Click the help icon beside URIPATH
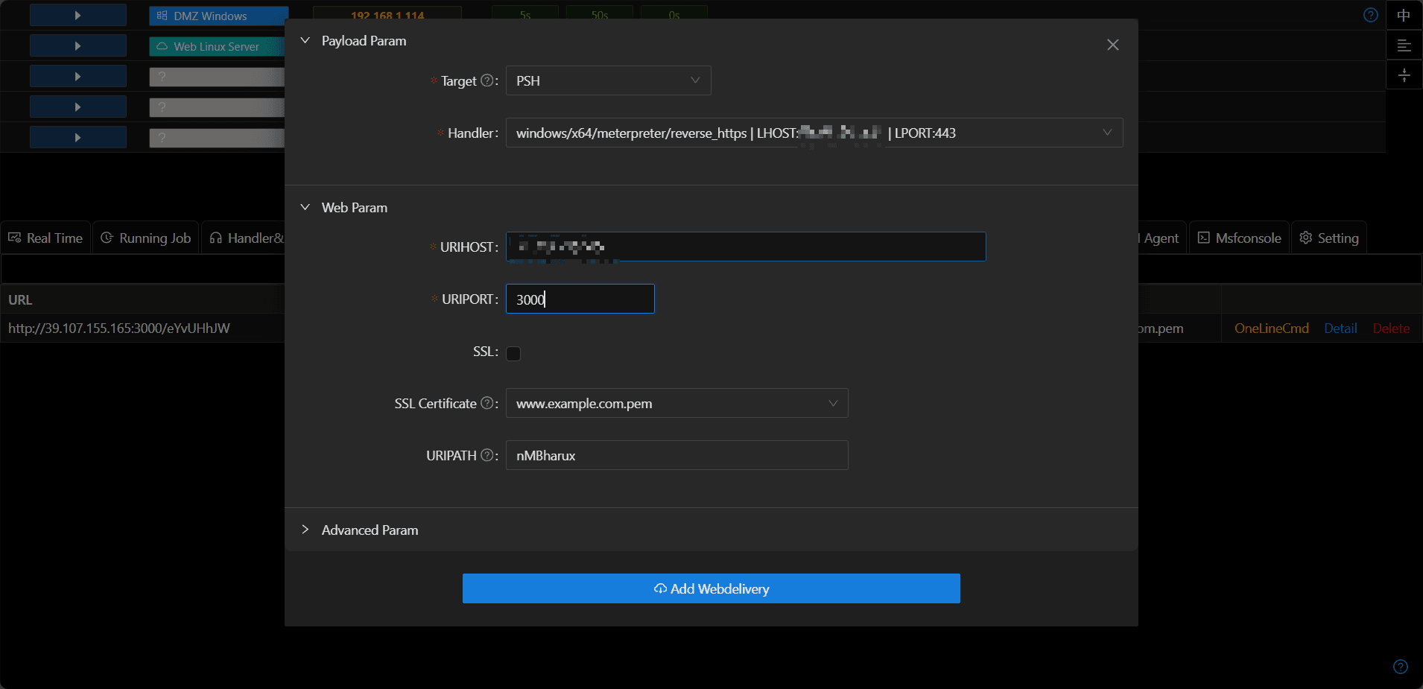The width and height of the screenshot is (1423, 689). (x=487, y=455)
